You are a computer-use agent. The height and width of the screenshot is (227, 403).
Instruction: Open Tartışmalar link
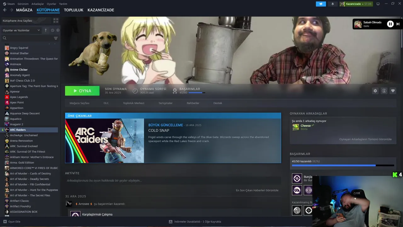166,103
